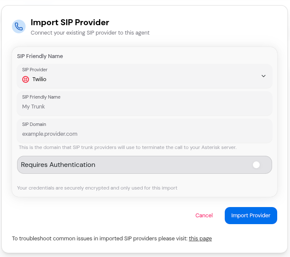
Task: Click the SIP Friendly Name section heading
Action: coord(40,56)
